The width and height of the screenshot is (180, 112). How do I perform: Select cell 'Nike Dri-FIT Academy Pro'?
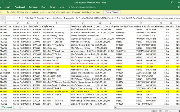point(57,91)
